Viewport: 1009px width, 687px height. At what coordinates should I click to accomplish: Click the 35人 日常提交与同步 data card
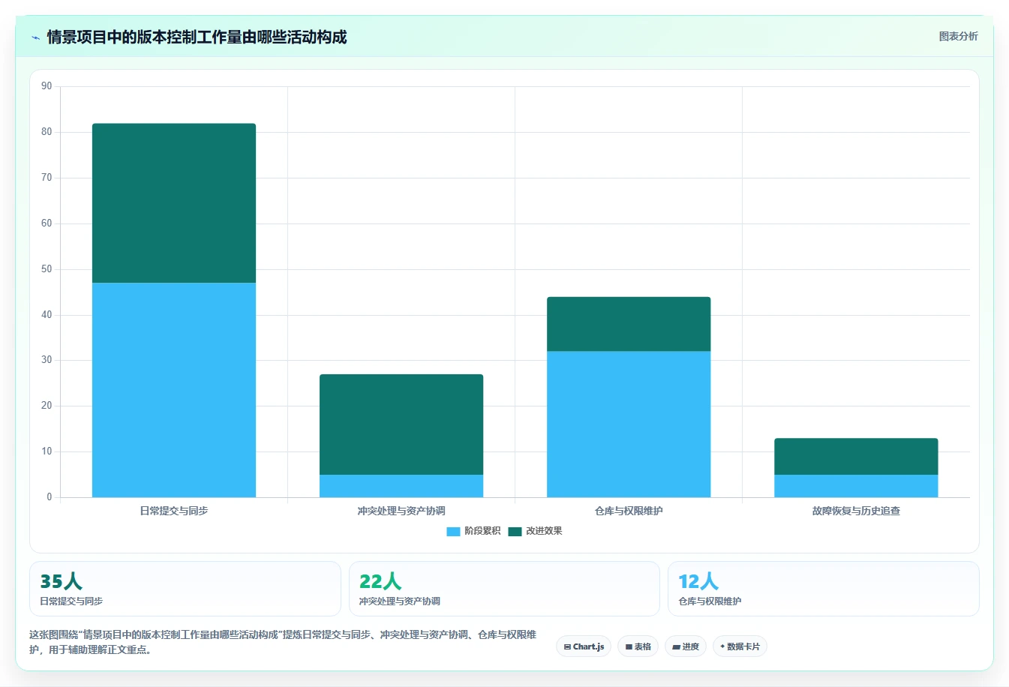tap(185, 589)
